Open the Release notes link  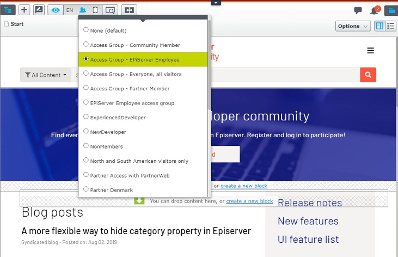tap(310, 203)
